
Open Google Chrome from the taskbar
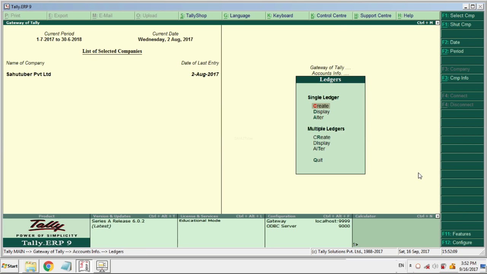[x=48, y=266]
